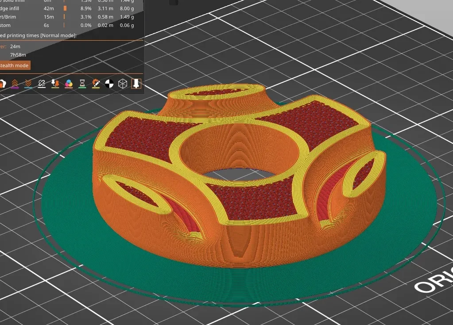The image size is (453, 325).
Task: Click the 3.1% value in Skirt/Brim row
Action: point(86,17)
